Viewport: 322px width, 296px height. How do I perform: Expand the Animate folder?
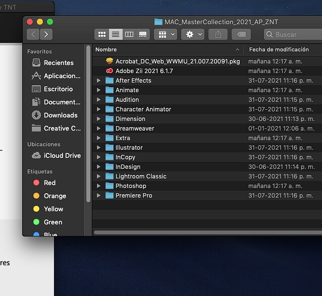point(98,90)
